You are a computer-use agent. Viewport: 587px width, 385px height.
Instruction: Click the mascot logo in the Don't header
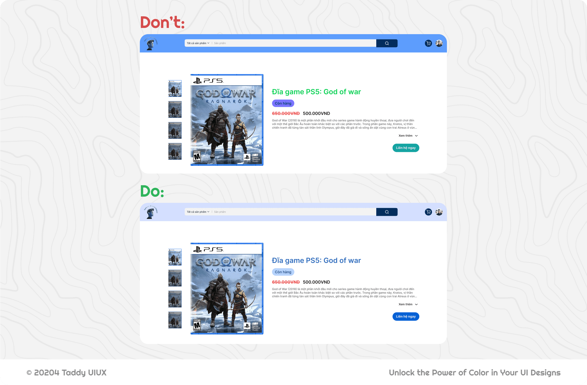tap(151, 43)
